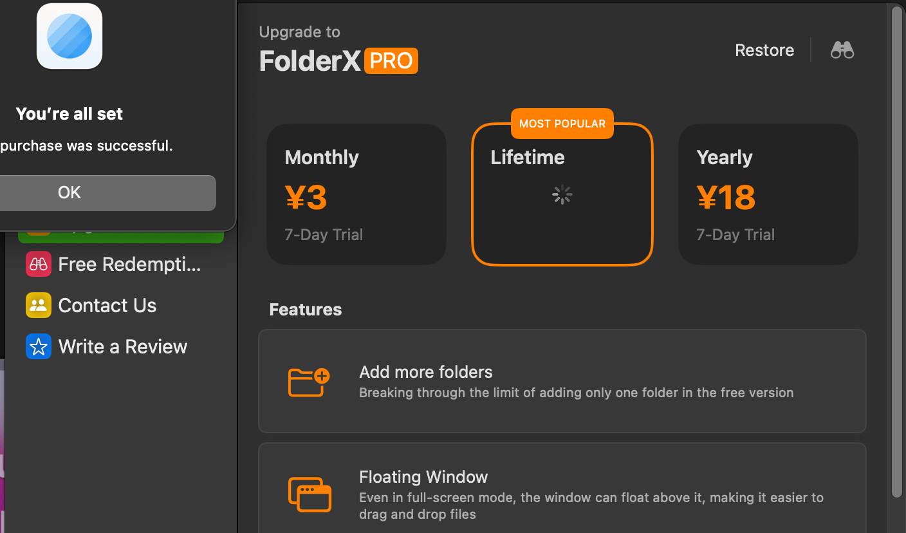Click the blue app icon in the dialog
Screen dimensions: 906x533
tap(69, 36)
